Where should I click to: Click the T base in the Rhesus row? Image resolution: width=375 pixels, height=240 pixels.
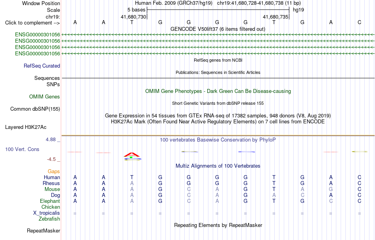coord(274,183)
